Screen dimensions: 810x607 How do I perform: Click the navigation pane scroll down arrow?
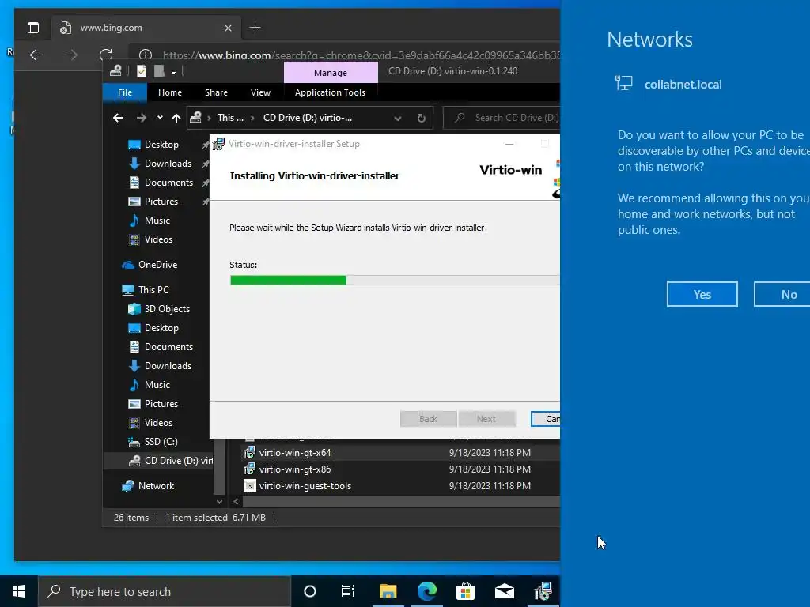tap(220, 501)
